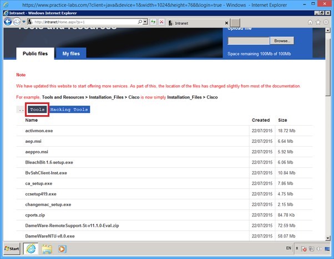The height and width of the screenshot is (259, 334).
Task: Expand the address bar autocomplete dropdown
Action: (x=145, y=22)
